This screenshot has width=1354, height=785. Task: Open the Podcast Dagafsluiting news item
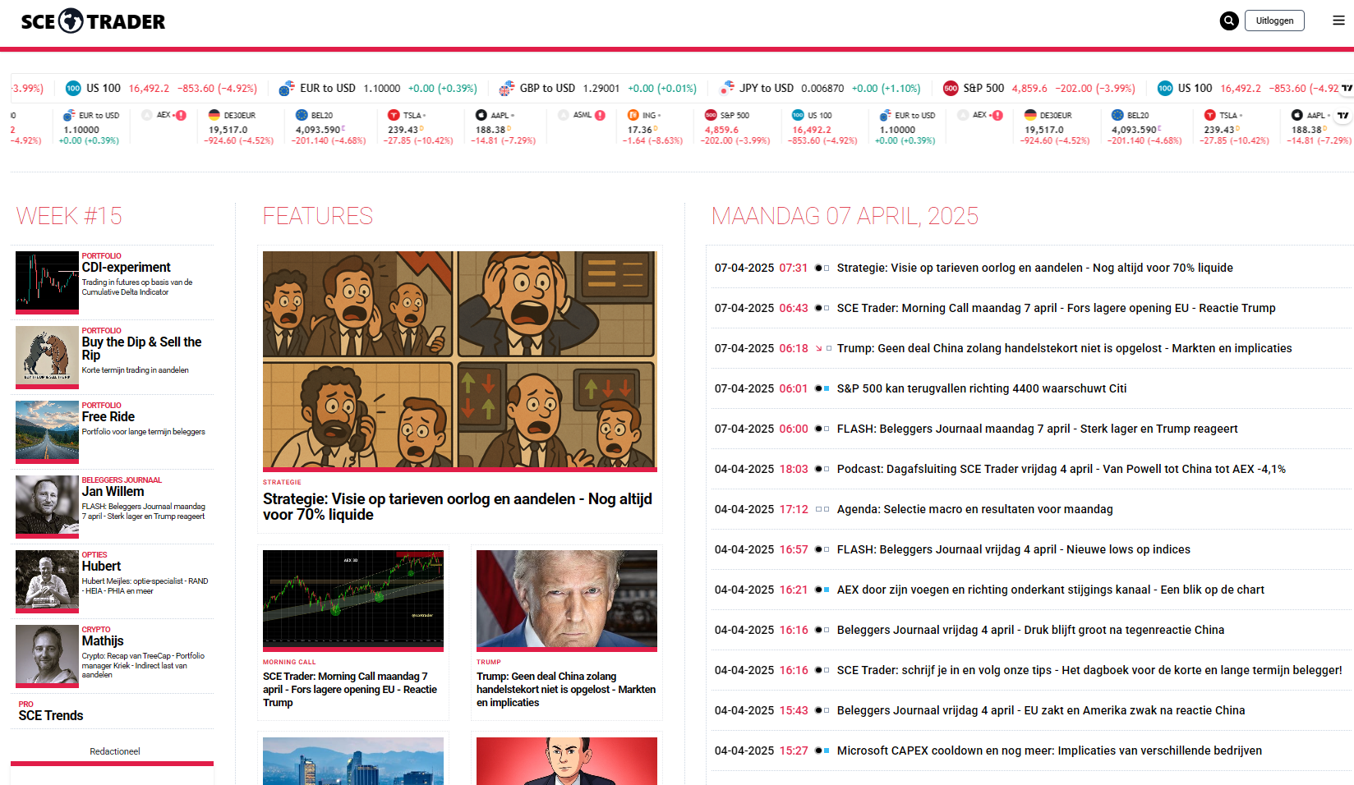point(1062,469)
